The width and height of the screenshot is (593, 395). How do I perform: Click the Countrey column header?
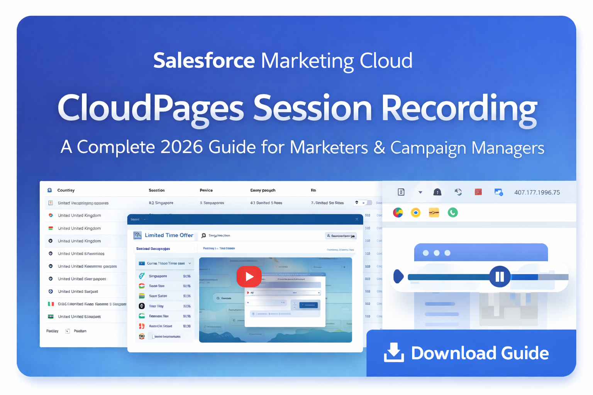(x=66, y=190)
